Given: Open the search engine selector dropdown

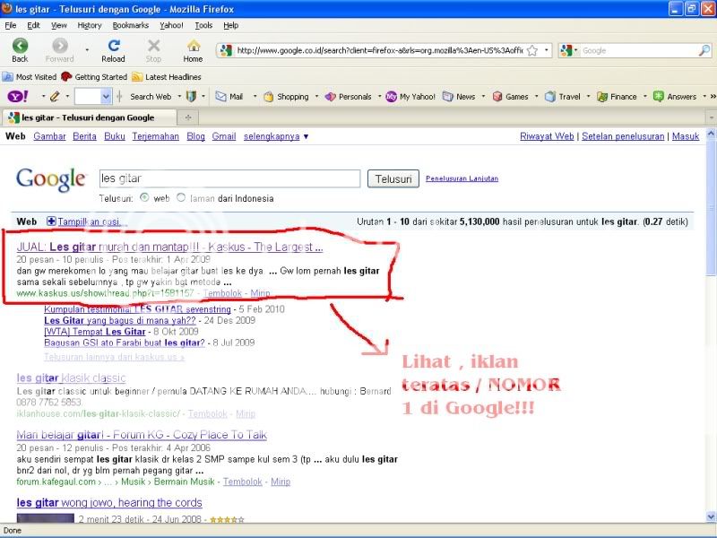Looking at the screenshot, I should (x=575, y=50).
